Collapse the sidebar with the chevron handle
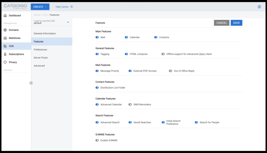Viewport: 267px width, 153px height. coord(31,83)
